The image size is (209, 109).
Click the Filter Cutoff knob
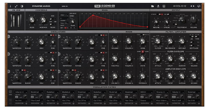(x=158, y=41)
